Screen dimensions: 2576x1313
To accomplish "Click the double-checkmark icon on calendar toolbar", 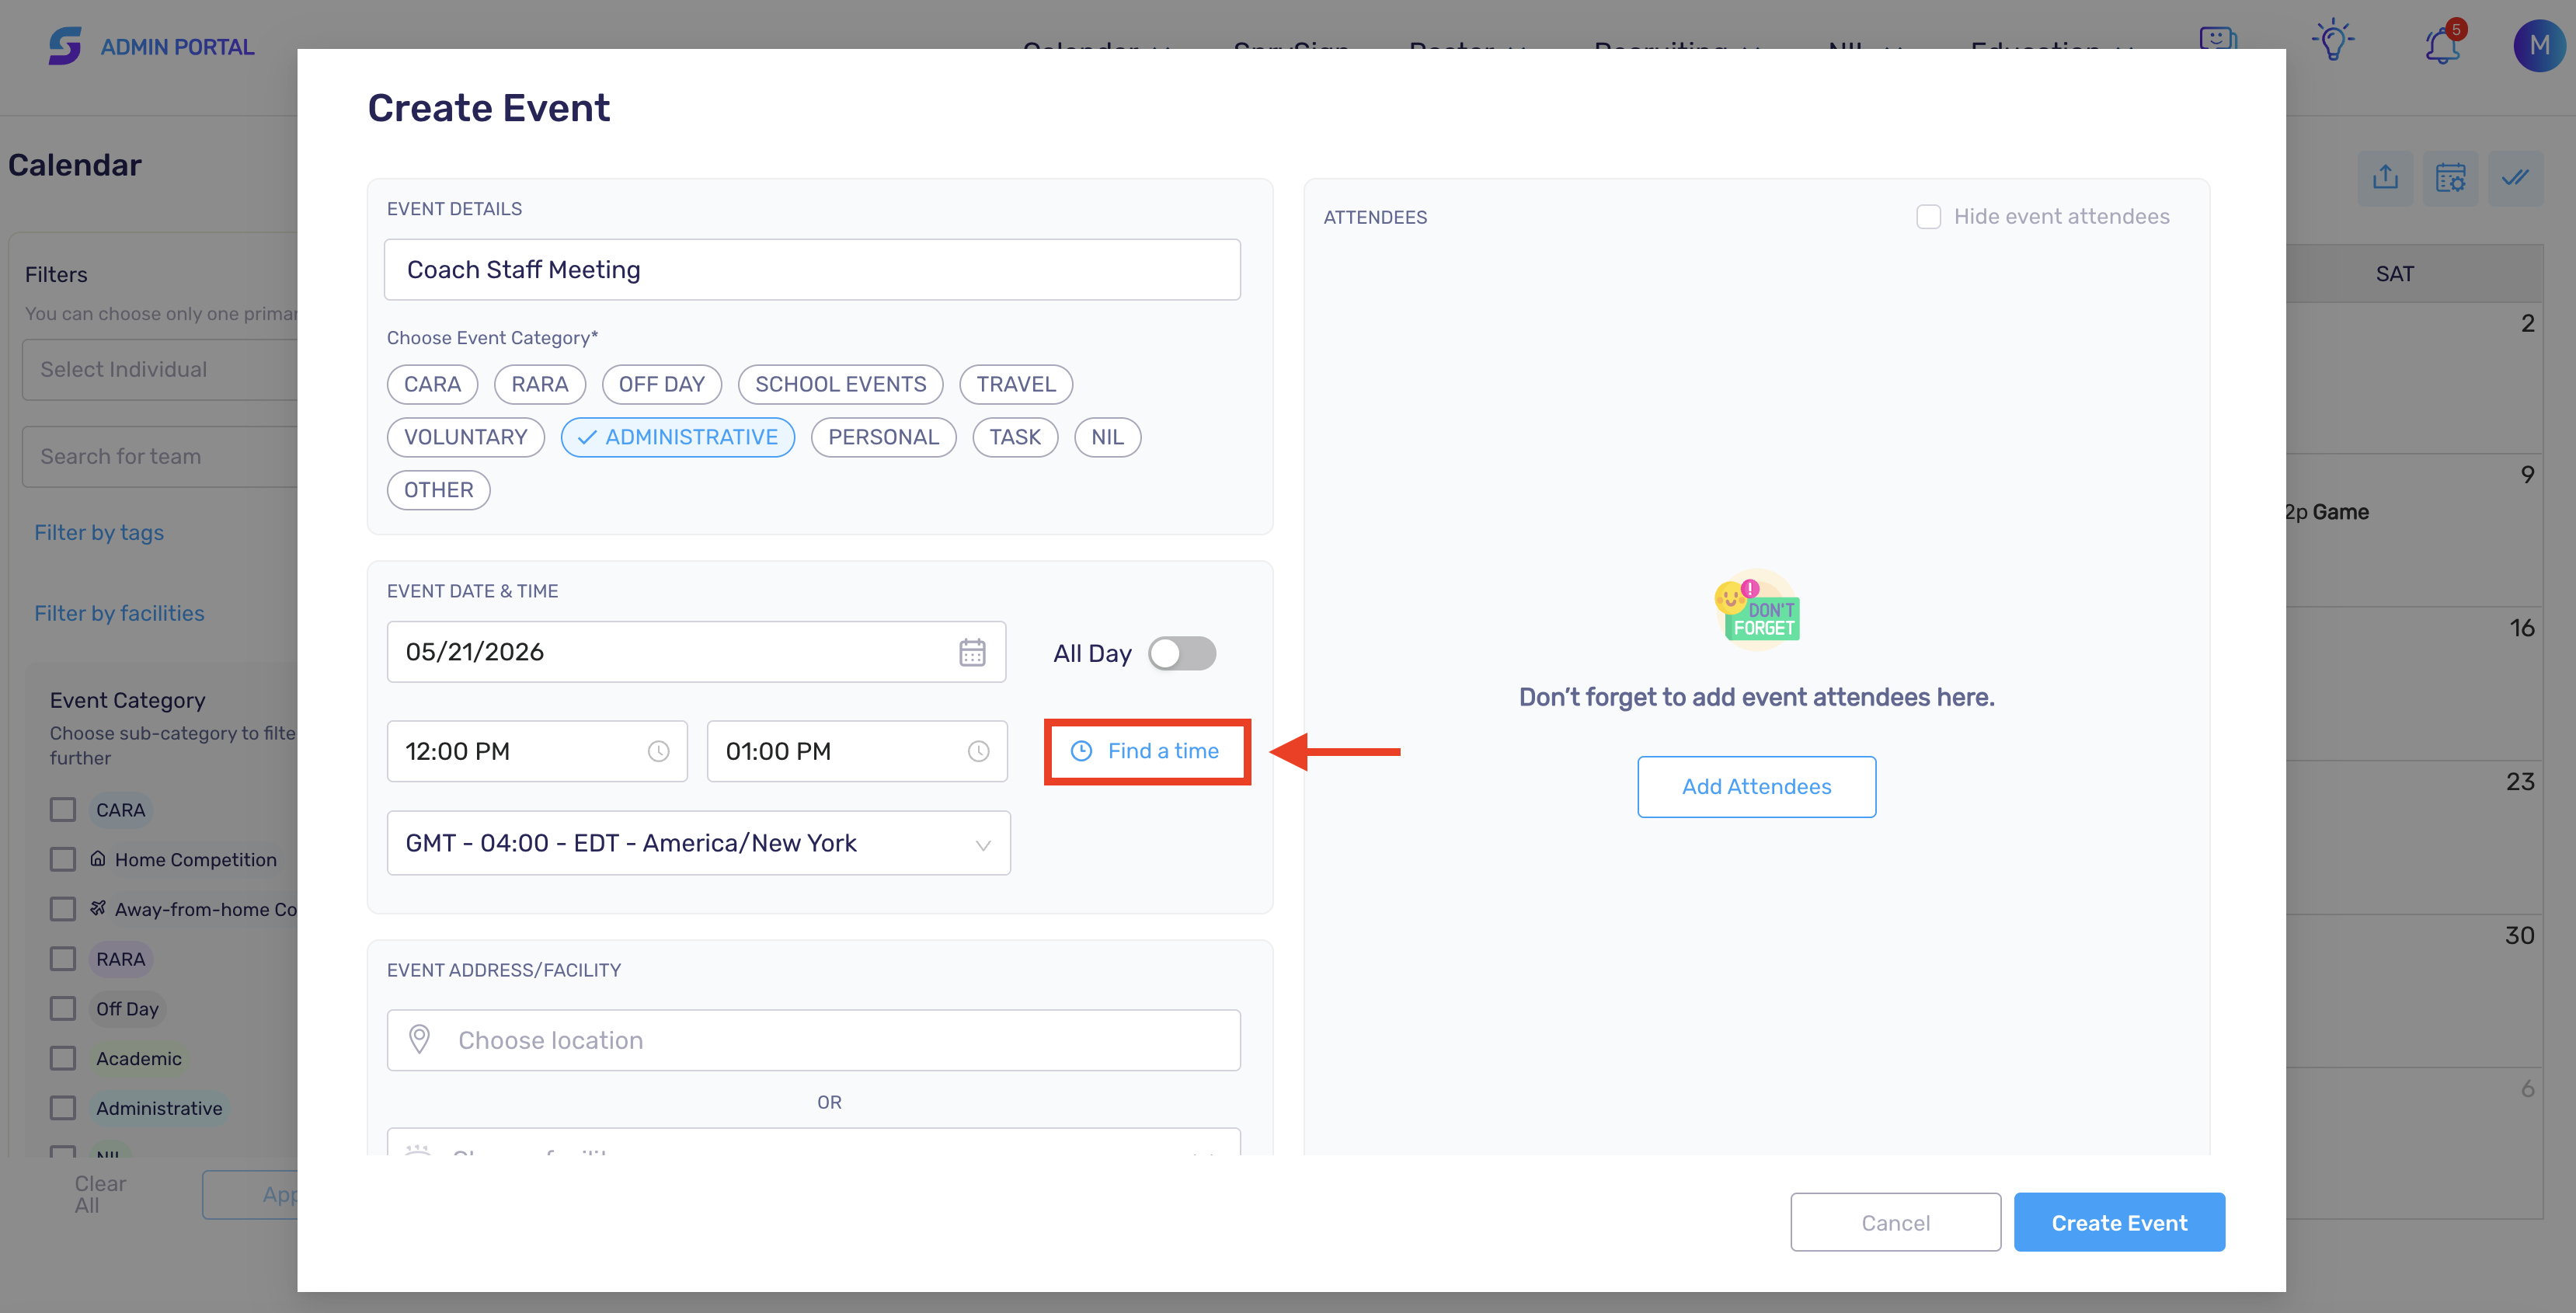I will click(2515, 178).
